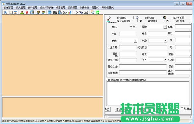Click the blue shield document toolbar icon
The width and height of the screenshot is (194, 124).
6,12
